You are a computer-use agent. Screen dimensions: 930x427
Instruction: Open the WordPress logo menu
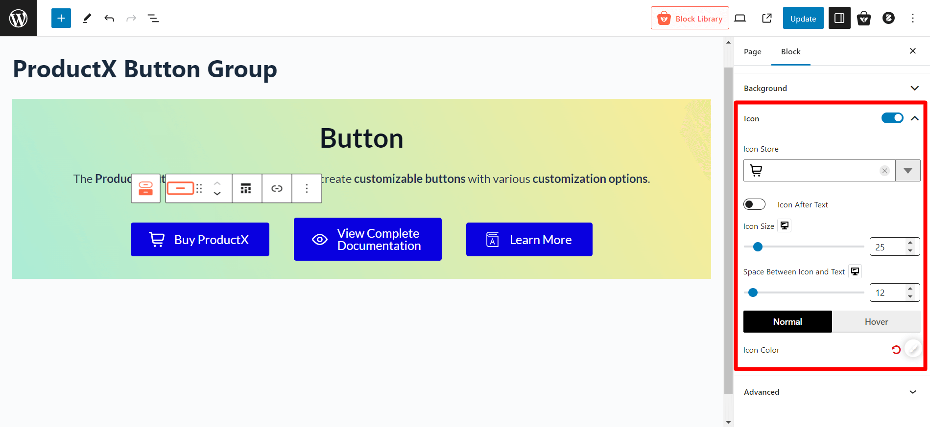18,18
